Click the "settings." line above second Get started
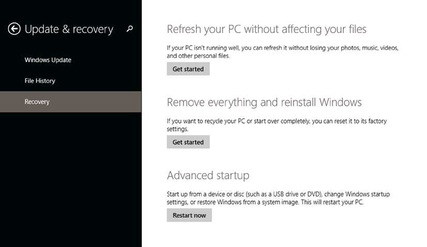This screenshot has height=247, width=427. [x=177, y=129]
